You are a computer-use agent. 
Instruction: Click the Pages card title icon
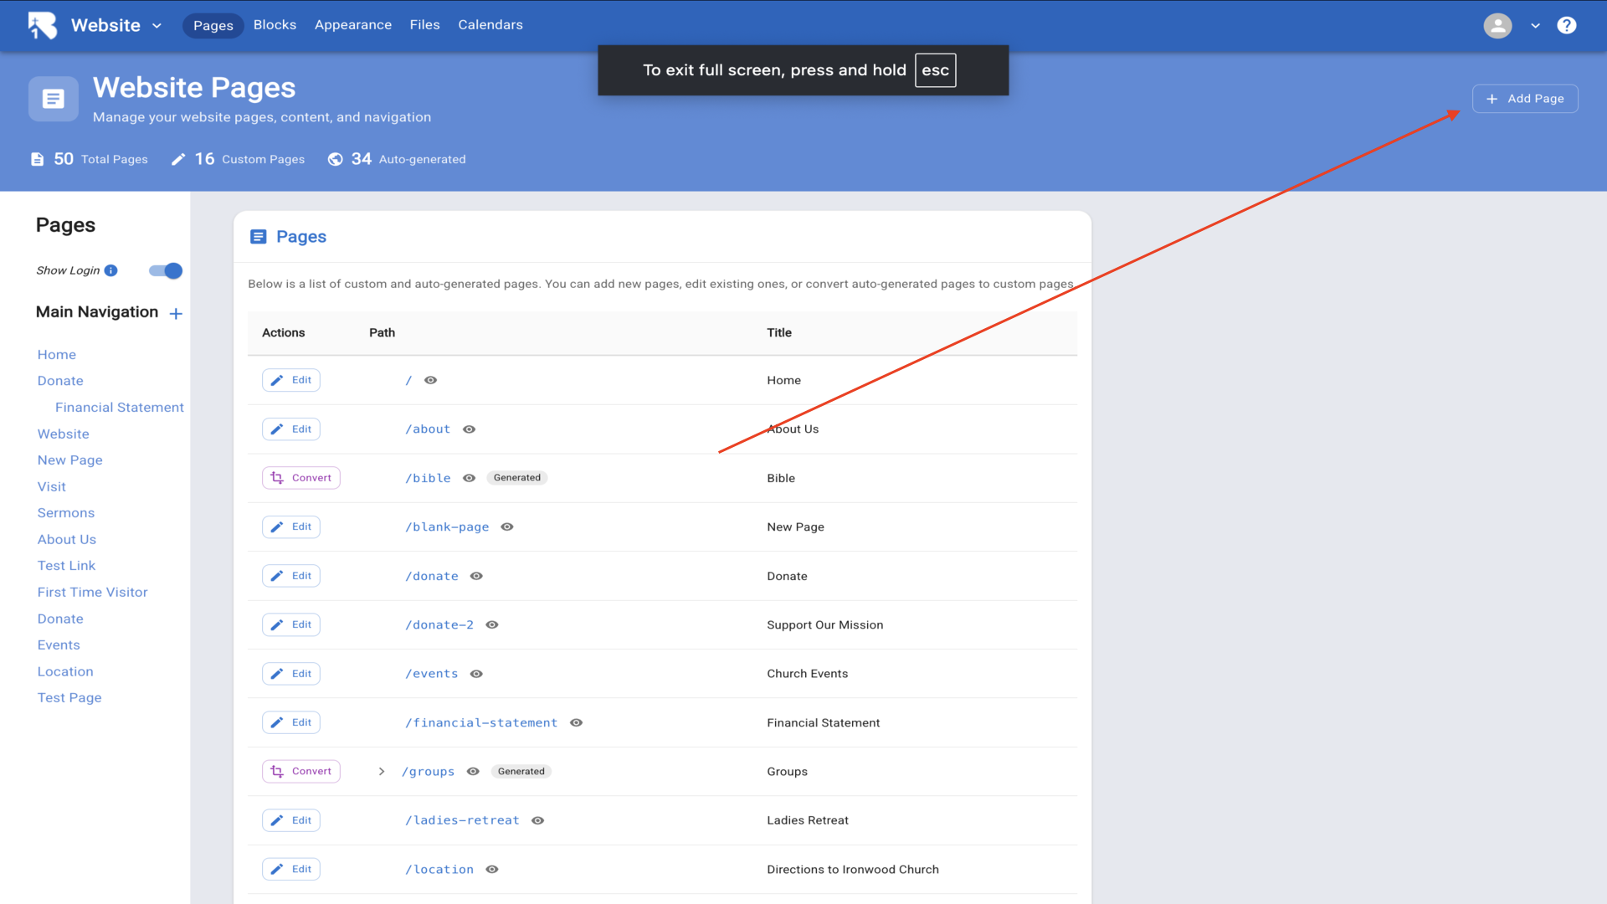point(258,237)
